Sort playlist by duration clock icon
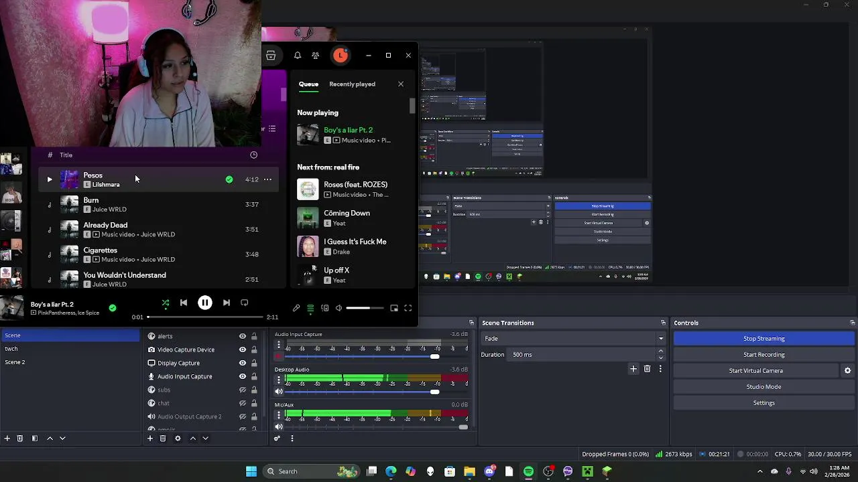Screen dimensions: 858x482 [x=253, y=155]
